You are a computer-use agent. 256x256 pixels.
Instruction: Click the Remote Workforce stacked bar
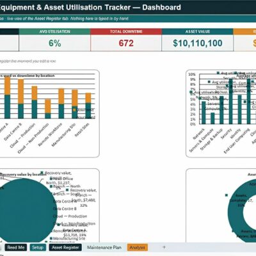click(61, 104)
